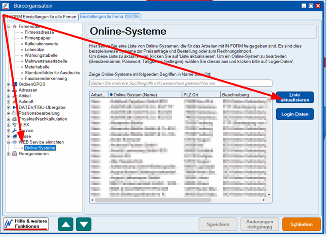Open Hilfe & weitere Funktionen
Image resolution: width=327 pixels, height=237 pixels.
tap(26, 224)
